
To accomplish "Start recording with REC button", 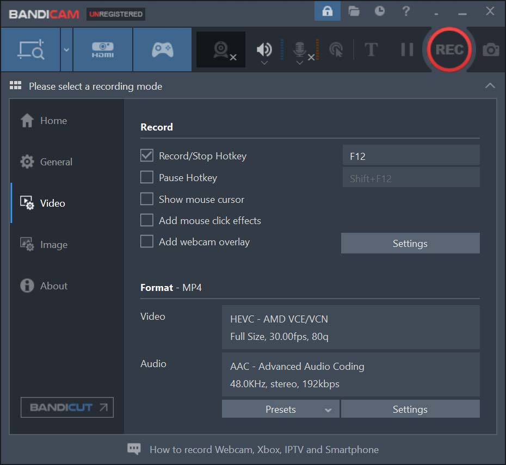I will [449, 50].
